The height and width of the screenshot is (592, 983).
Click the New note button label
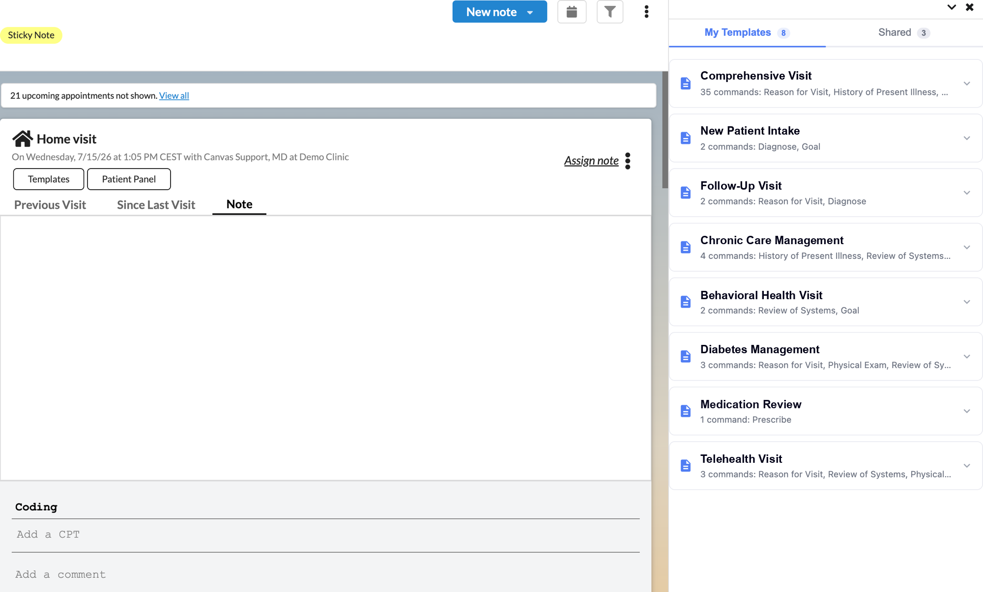coord(491,12)
